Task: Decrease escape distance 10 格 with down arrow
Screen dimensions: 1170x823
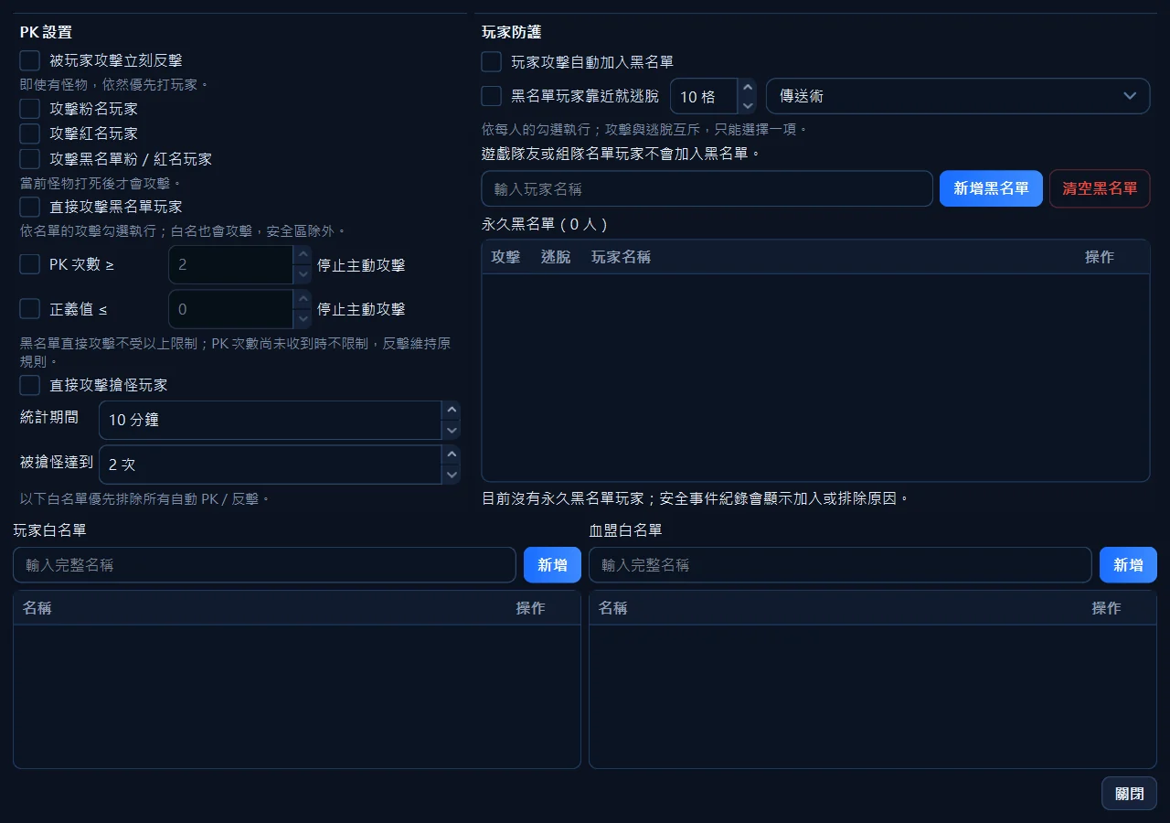Action: pyautogui.click(x=748, y=105)
